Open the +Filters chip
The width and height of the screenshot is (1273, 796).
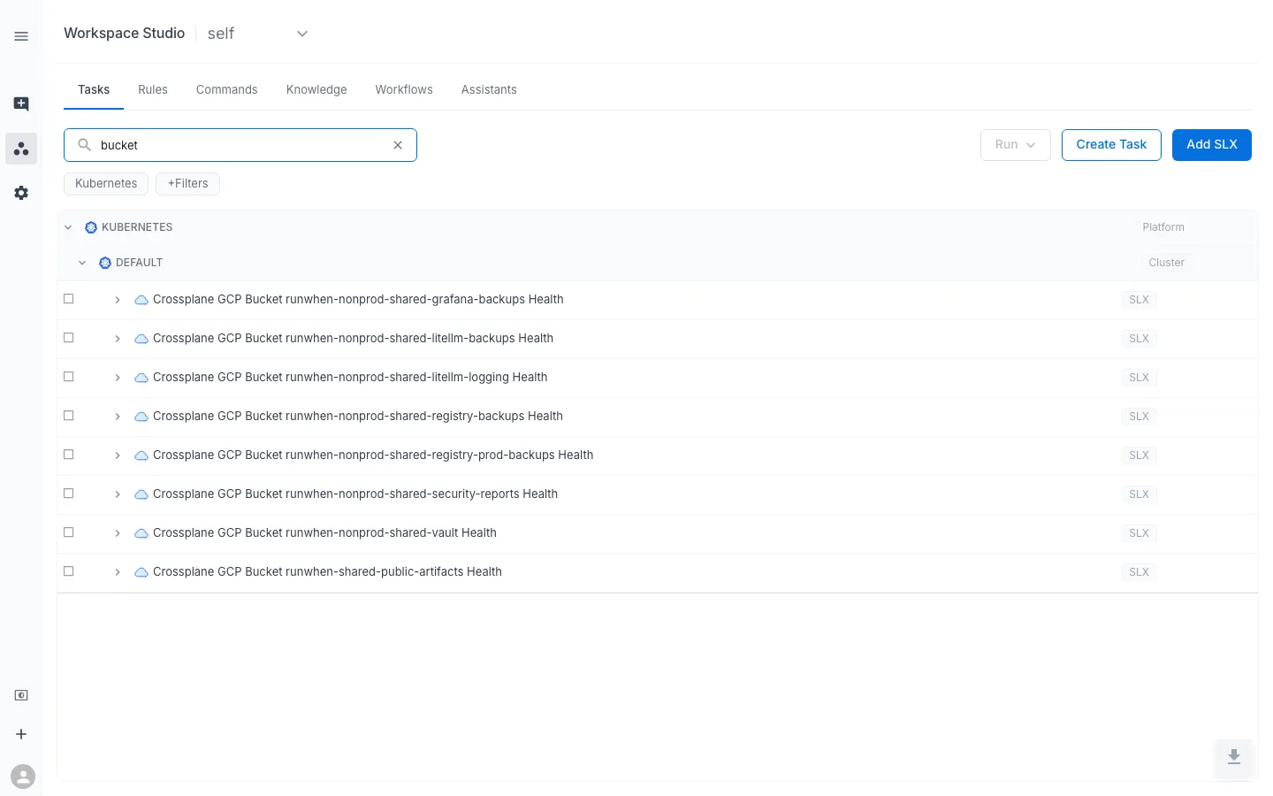coord(187,184)
